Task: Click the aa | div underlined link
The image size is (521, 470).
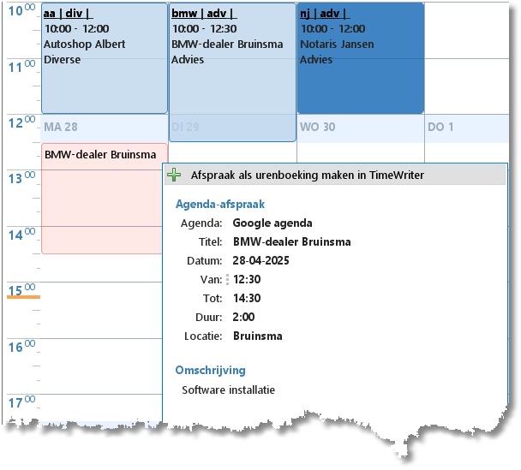Action: [68, 14]
